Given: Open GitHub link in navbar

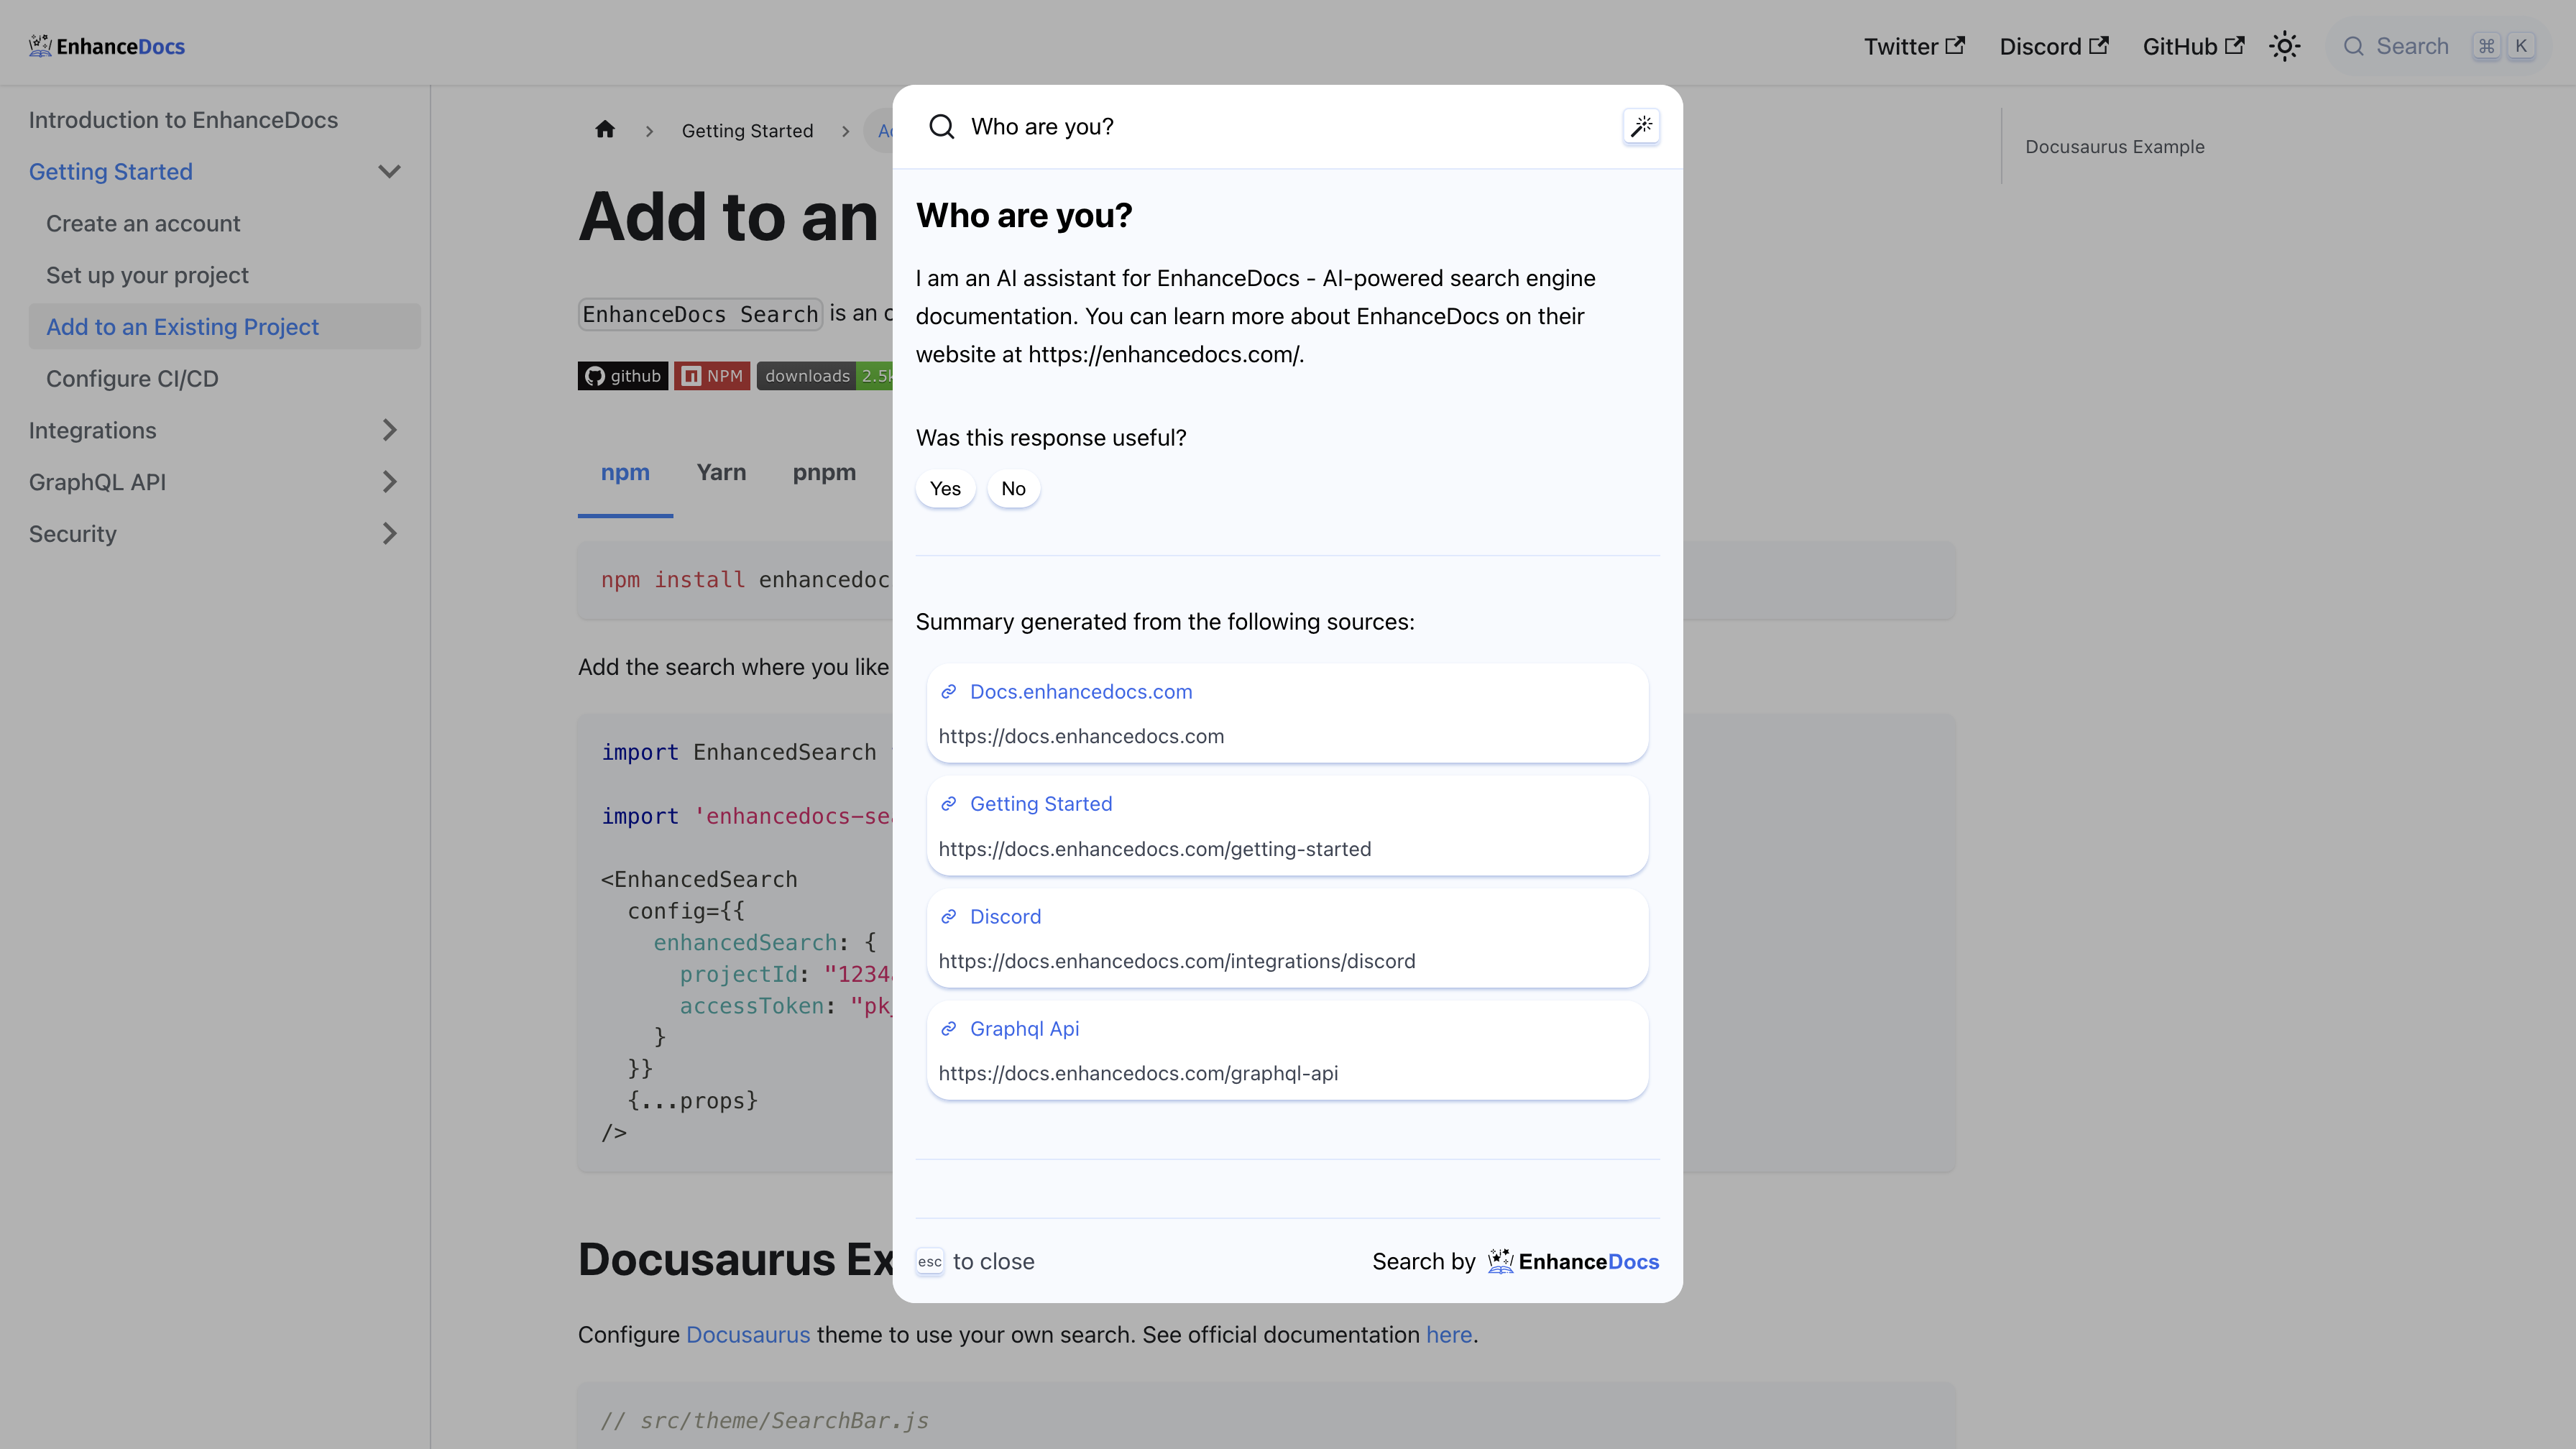Looking at the screenshot, I should (2193, 46).
